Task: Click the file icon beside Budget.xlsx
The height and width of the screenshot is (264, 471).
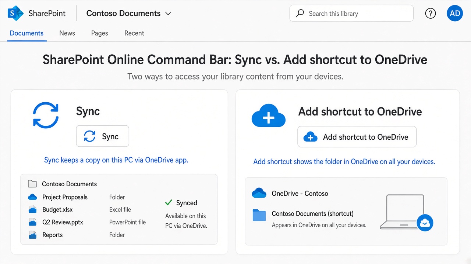Action: point(32,210)
